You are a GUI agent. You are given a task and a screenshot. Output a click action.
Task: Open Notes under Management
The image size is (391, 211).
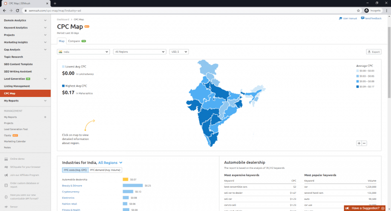(x=7, y=148)
